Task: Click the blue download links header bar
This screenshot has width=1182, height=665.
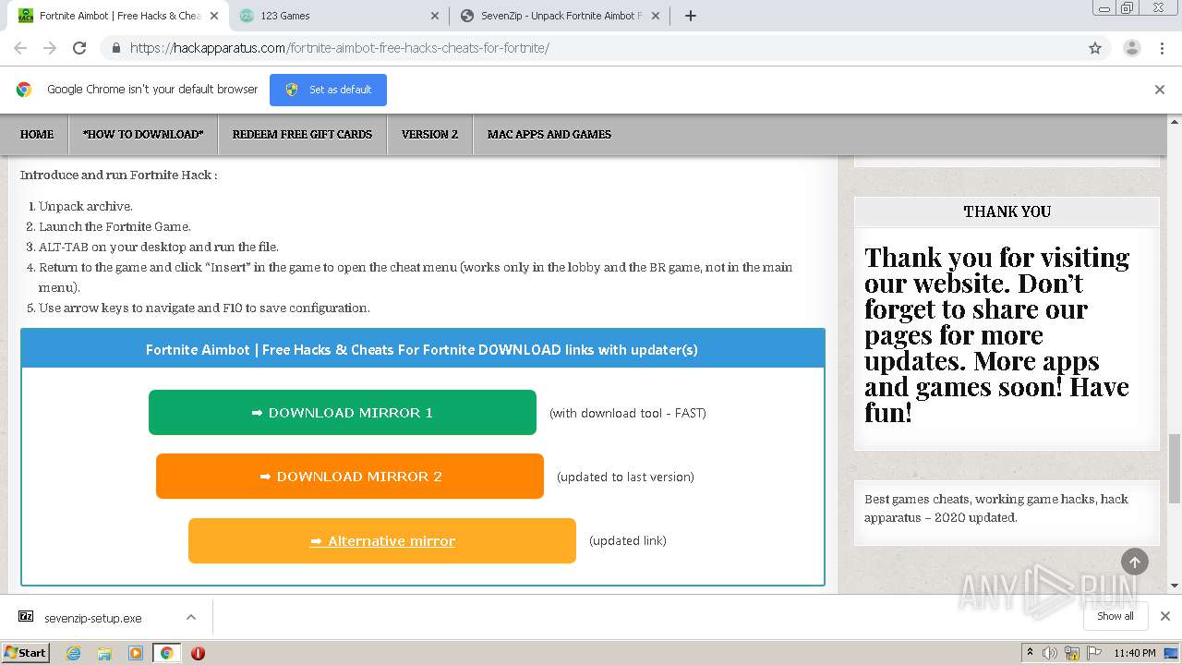Action: pyautogui.click(x=422, y=349)
